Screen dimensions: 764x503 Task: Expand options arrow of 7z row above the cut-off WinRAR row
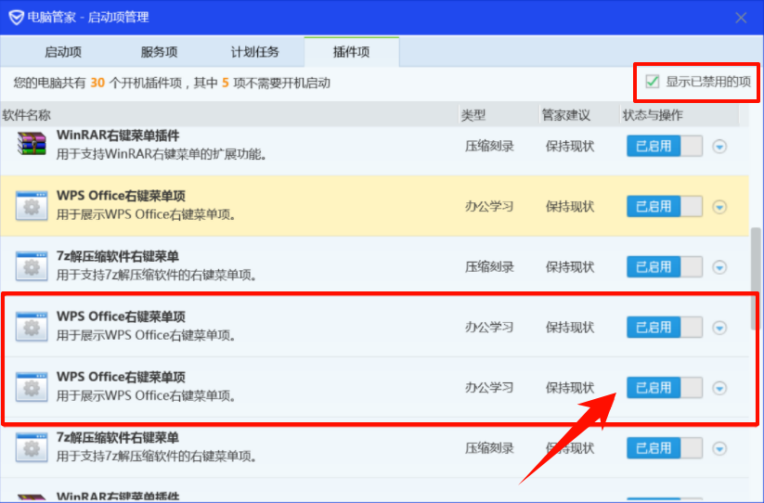[x=719, y=448]
